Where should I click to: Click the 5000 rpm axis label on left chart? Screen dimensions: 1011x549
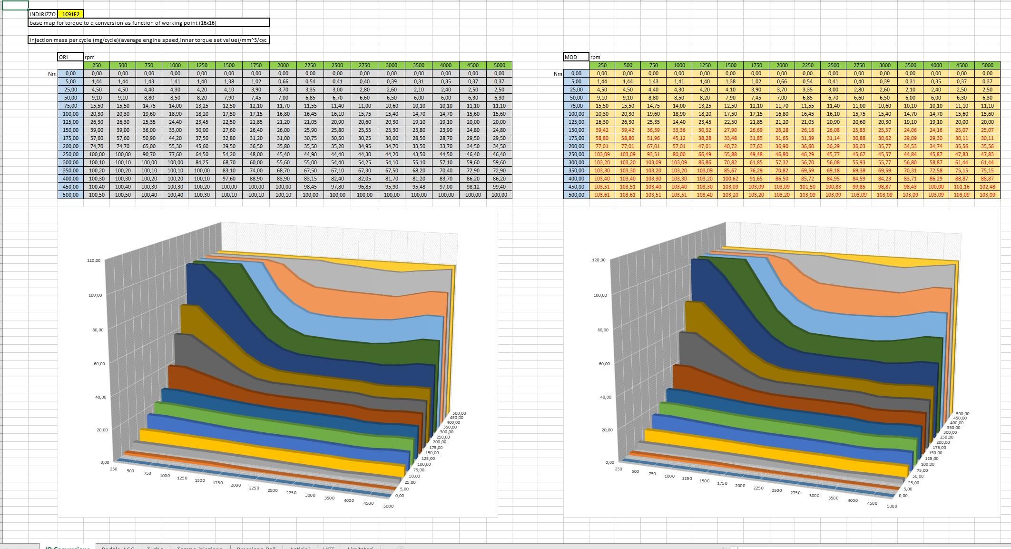(x=388, y=506)
